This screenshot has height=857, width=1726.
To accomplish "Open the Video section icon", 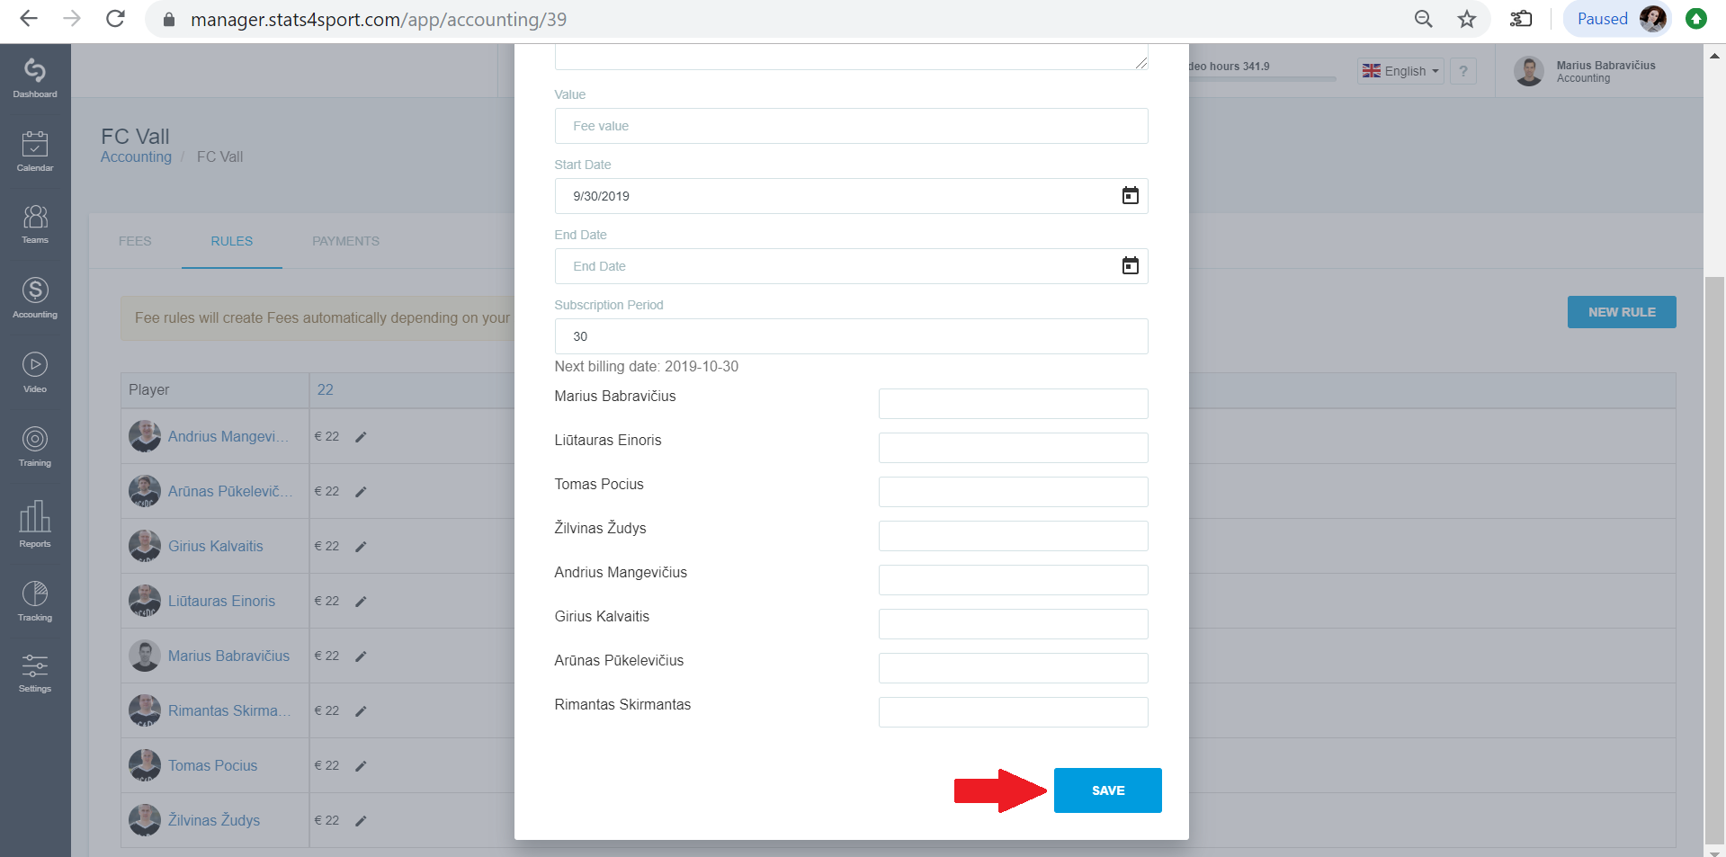I will click(35, 372).
